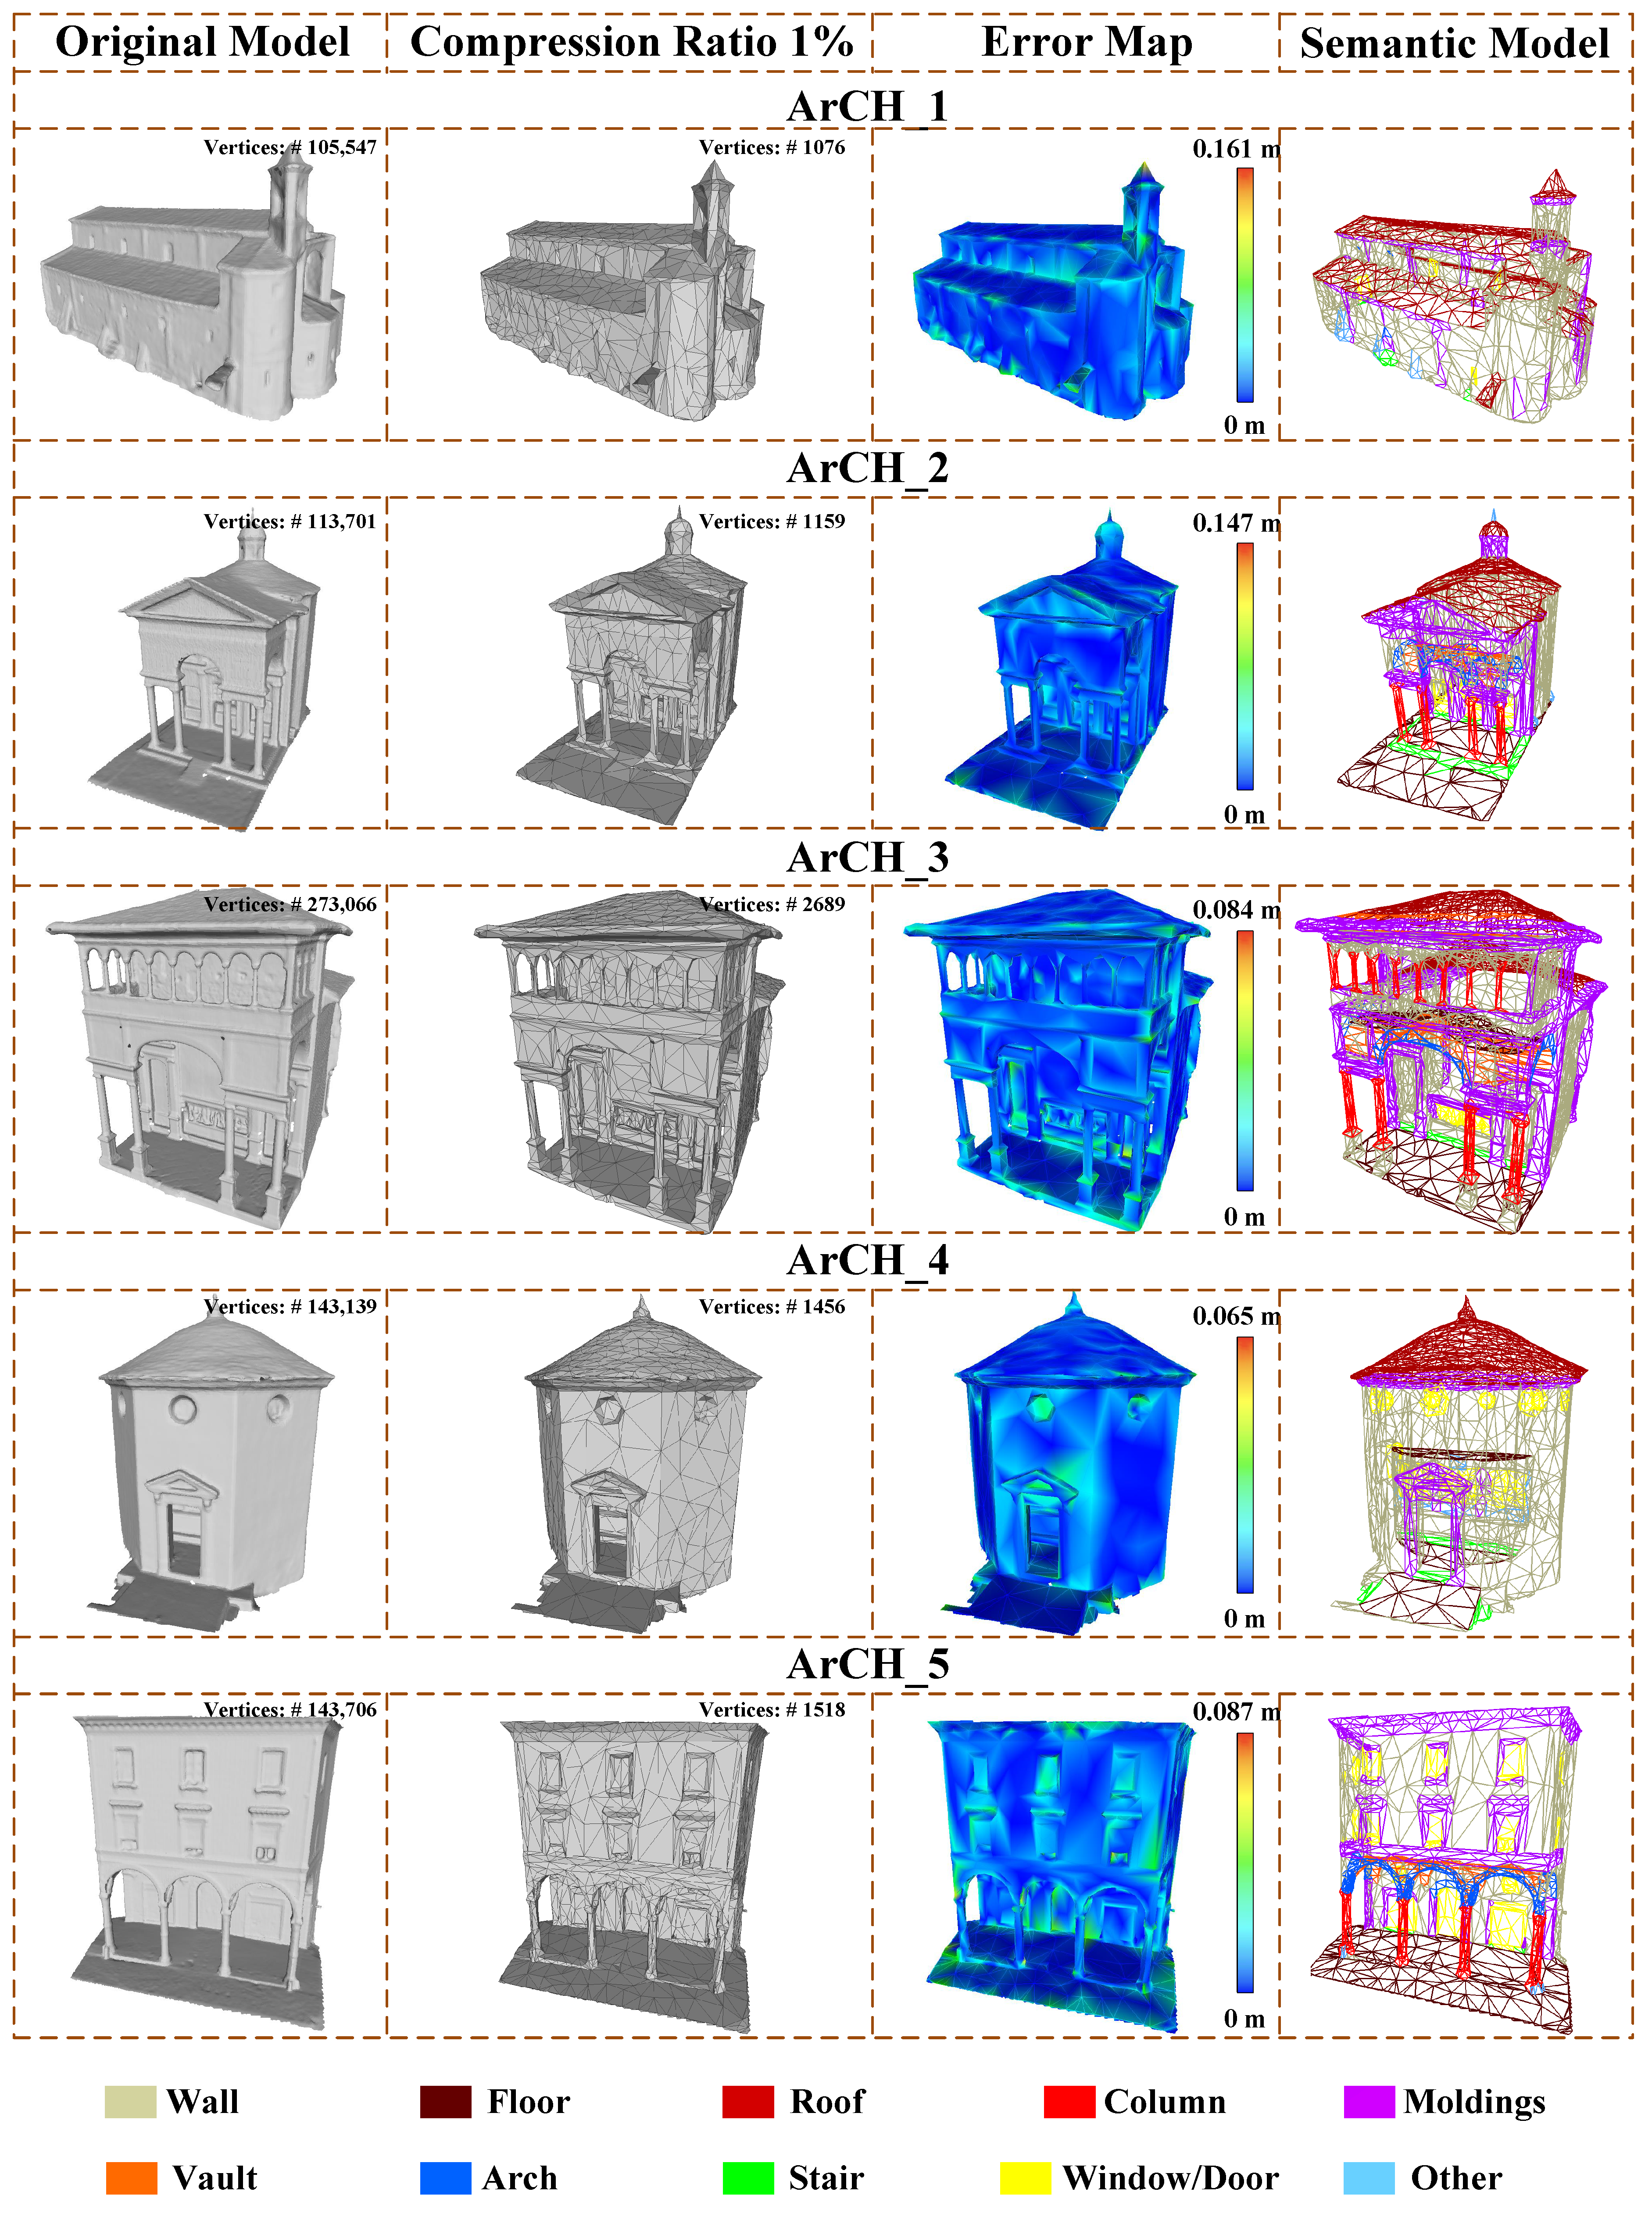Click the 0.084 m maximum error value
1652x2213 pixels.
click(1236, 910)
